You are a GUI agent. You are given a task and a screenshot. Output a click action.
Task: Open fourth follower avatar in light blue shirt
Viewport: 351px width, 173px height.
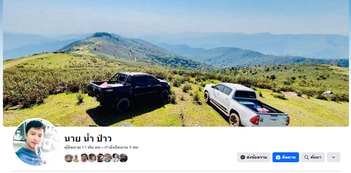click(x=92, y=158)
